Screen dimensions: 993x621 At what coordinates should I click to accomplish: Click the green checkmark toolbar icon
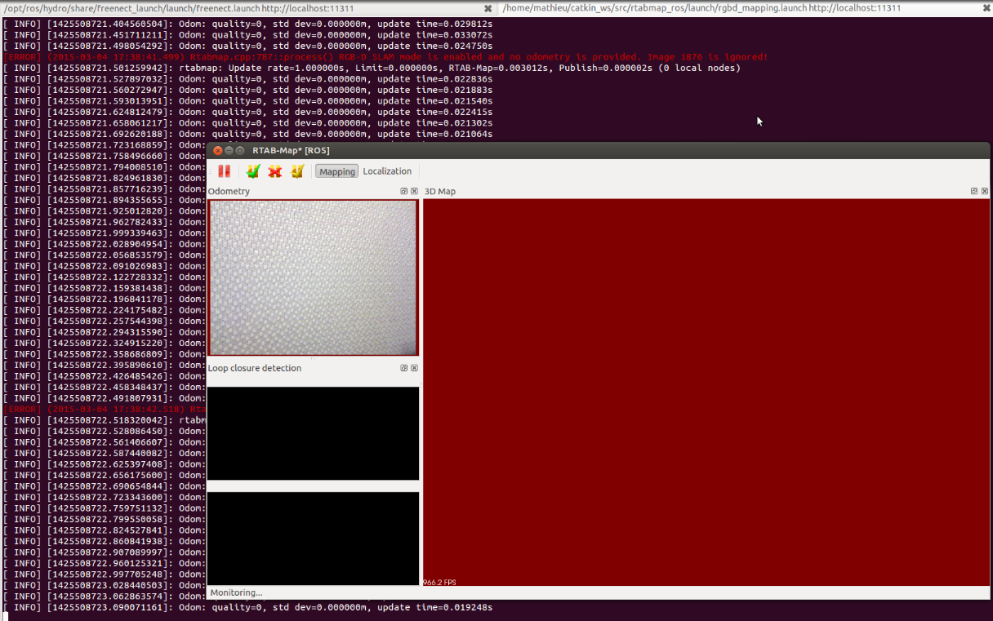pyautogui.click(x=253, y=171)
